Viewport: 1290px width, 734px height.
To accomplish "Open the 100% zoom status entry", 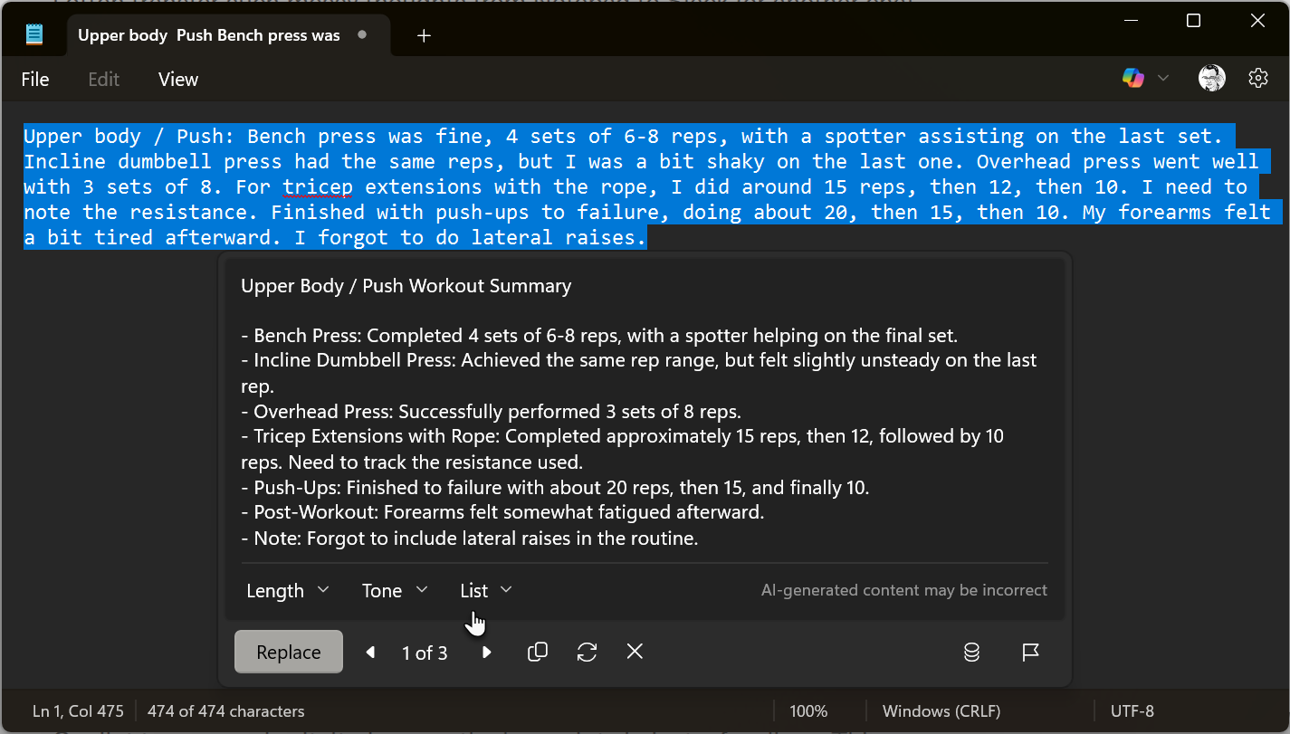I will pyautogui.click(x=808, y=711).
